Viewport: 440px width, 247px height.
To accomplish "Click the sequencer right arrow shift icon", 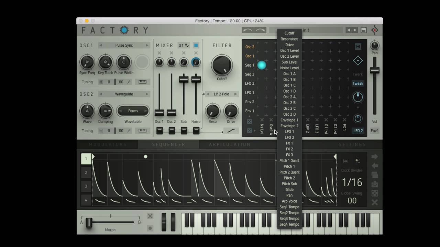I will click(x=375, y=157).
